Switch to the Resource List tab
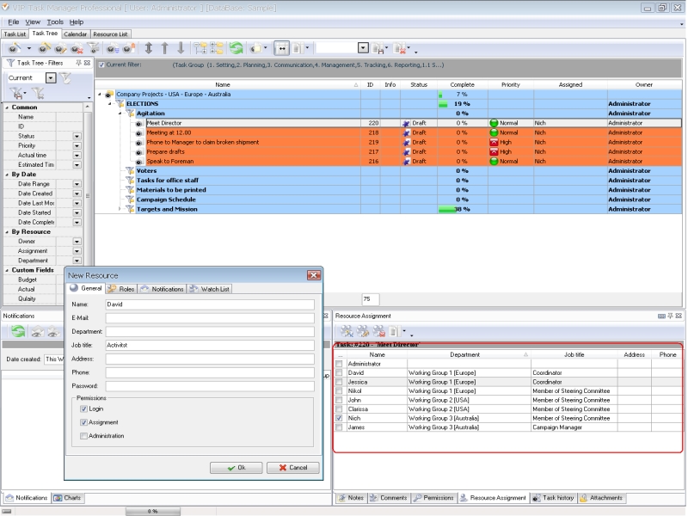 [x=110, y=34]
